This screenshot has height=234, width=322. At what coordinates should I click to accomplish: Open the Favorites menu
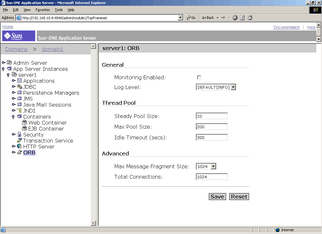tap(42, 10)
